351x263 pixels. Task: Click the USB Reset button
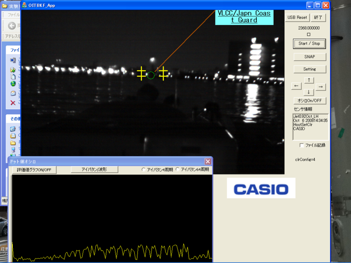pyautogui.click(x=297, y=18)
